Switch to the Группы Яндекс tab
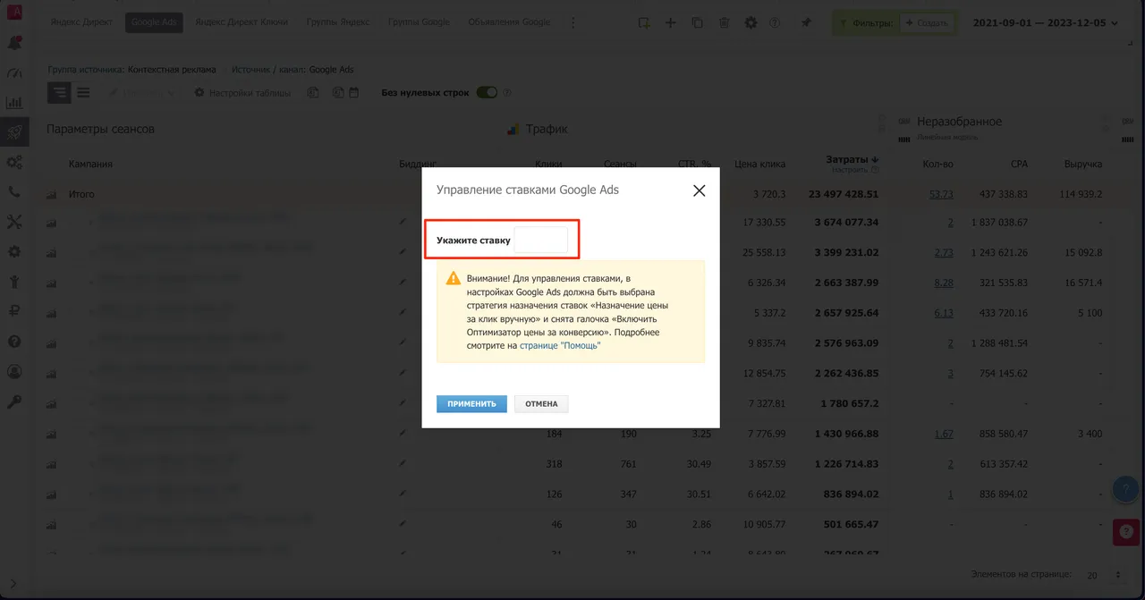This screenshot has height=600, width=1145. pyautogui.click(x=338, y=22)
